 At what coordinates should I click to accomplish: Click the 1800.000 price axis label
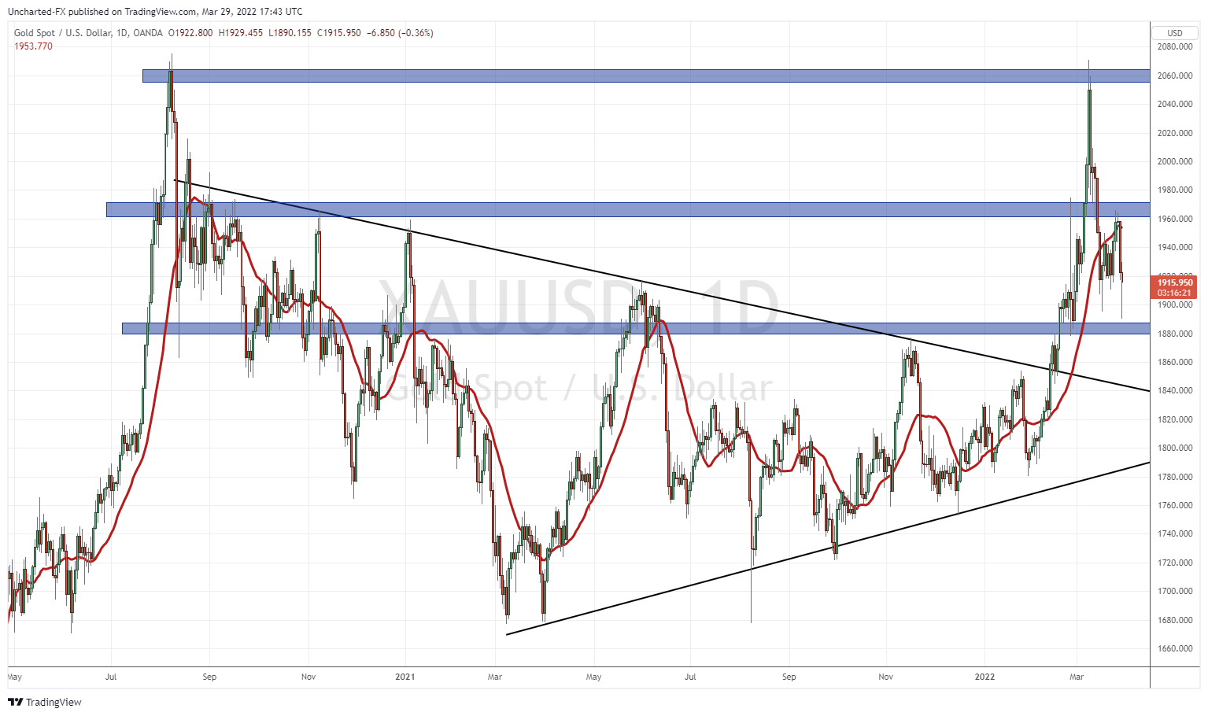[x=1174, y=448]
